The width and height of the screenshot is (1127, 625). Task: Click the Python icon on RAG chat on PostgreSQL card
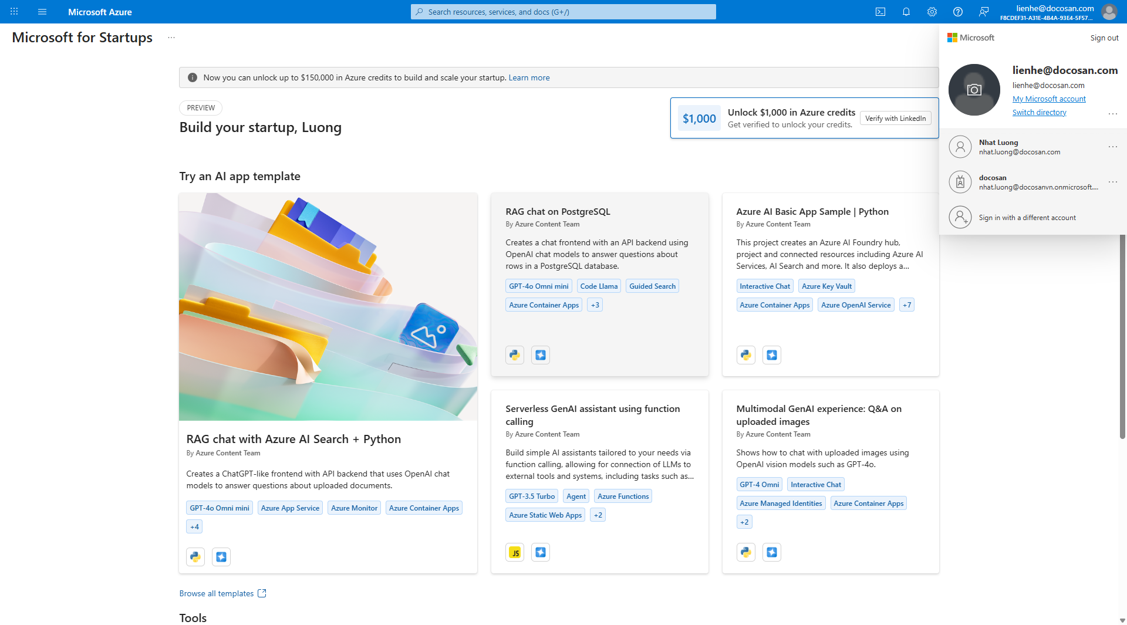point(515,355)
